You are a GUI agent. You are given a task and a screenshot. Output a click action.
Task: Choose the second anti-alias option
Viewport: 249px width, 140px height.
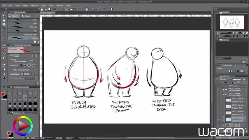pos(25,65)
